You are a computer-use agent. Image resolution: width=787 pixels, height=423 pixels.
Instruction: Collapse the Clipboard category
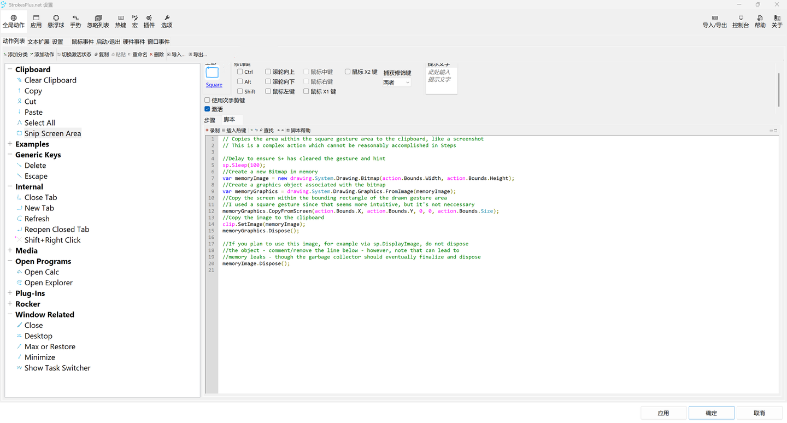[10, 69]
